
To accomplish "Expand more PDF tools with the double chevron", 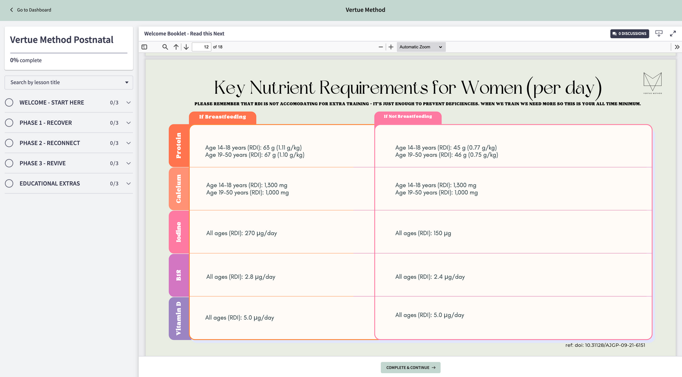I will point(677,47).
